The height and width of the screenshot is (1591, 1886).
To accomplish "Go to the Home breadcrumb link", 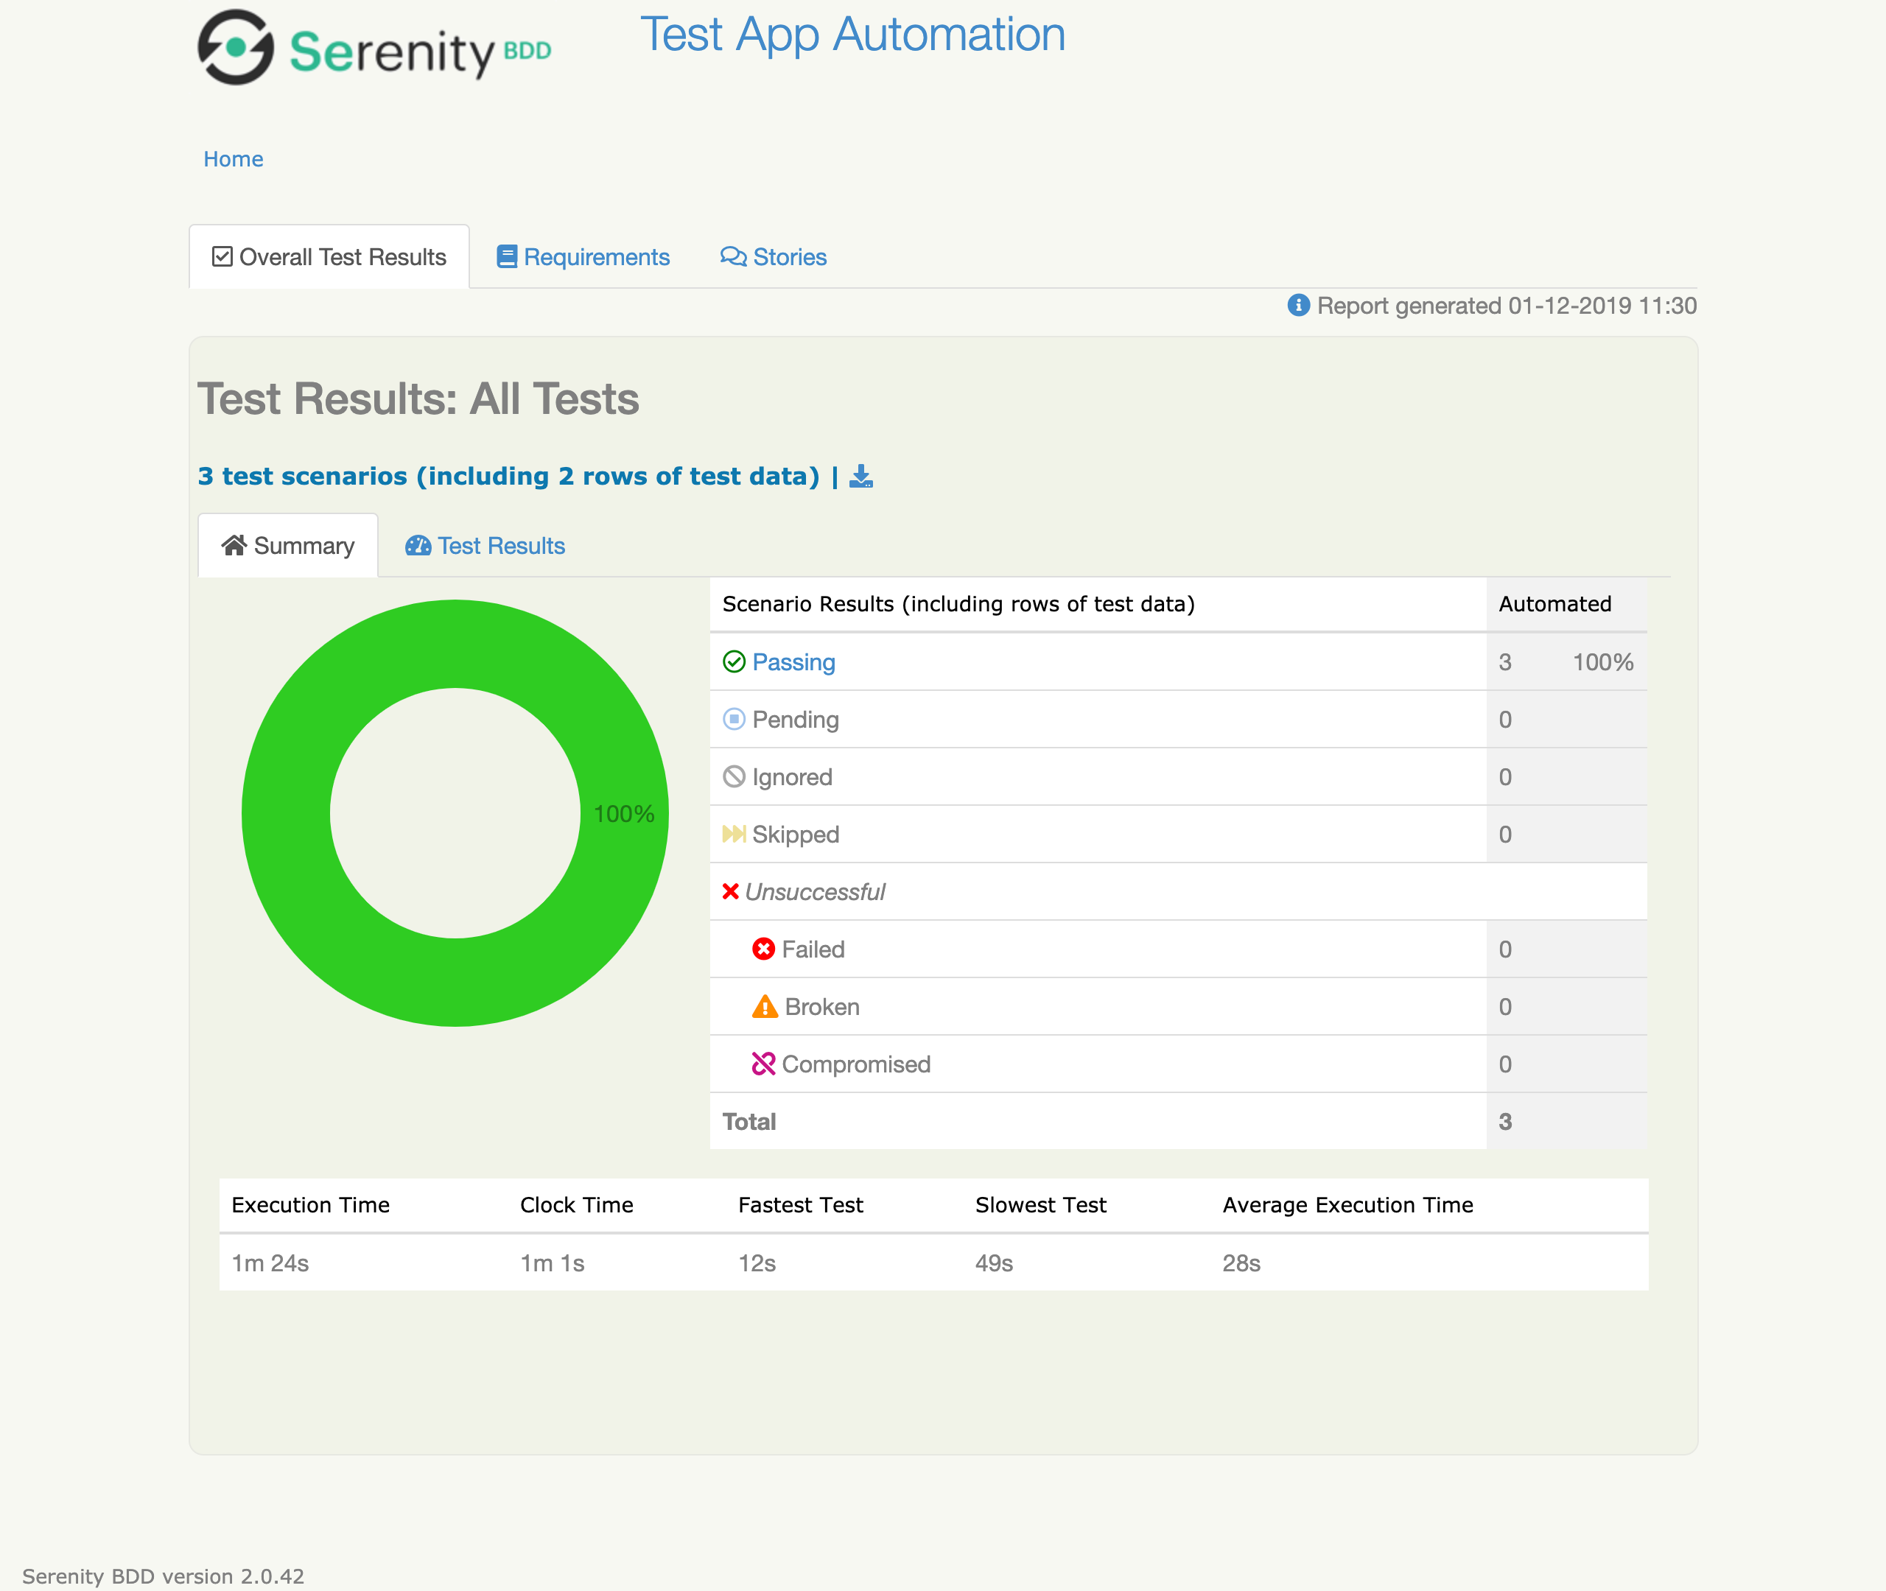I will 234,160.
